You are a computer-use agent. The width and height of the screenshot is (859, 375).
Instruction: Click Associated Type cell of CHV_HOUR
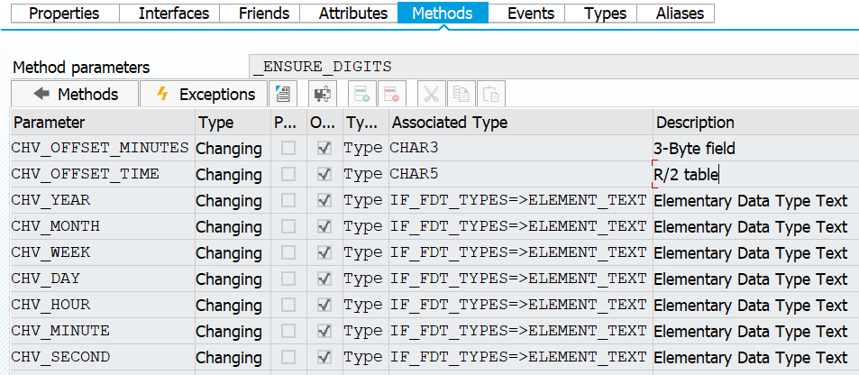[x=520, y=305]
